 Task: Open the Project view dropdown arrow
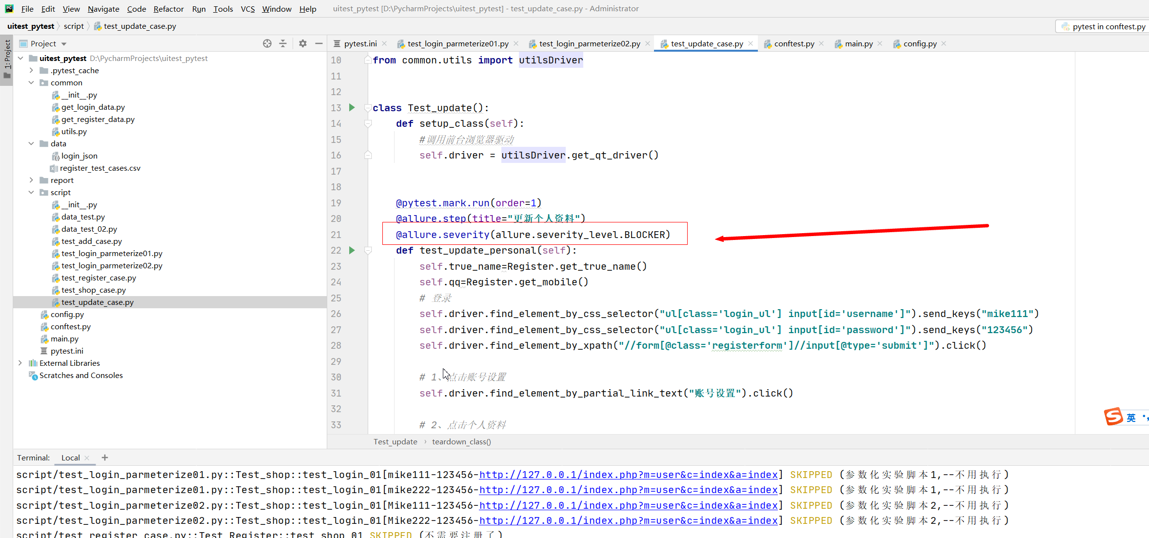[x=64, y=44]
